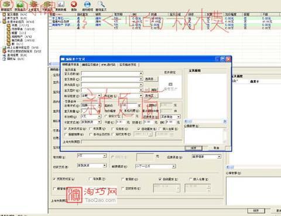The height and width of the screenshot is (216, 281).
Task: Open 付款方式 dropdown in the dialog
Action: point(99,122)
